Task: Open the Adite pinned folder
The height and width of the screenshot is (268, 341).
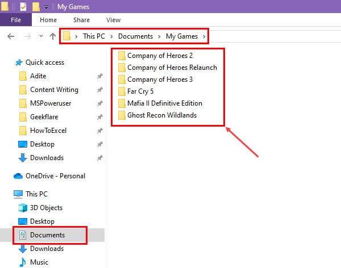Action: point(38,76)
